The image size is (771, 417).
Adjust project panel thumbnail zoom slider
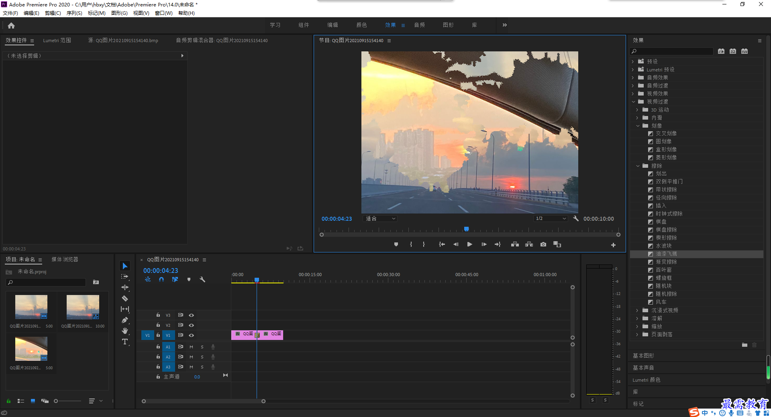(x=56, y=401)
